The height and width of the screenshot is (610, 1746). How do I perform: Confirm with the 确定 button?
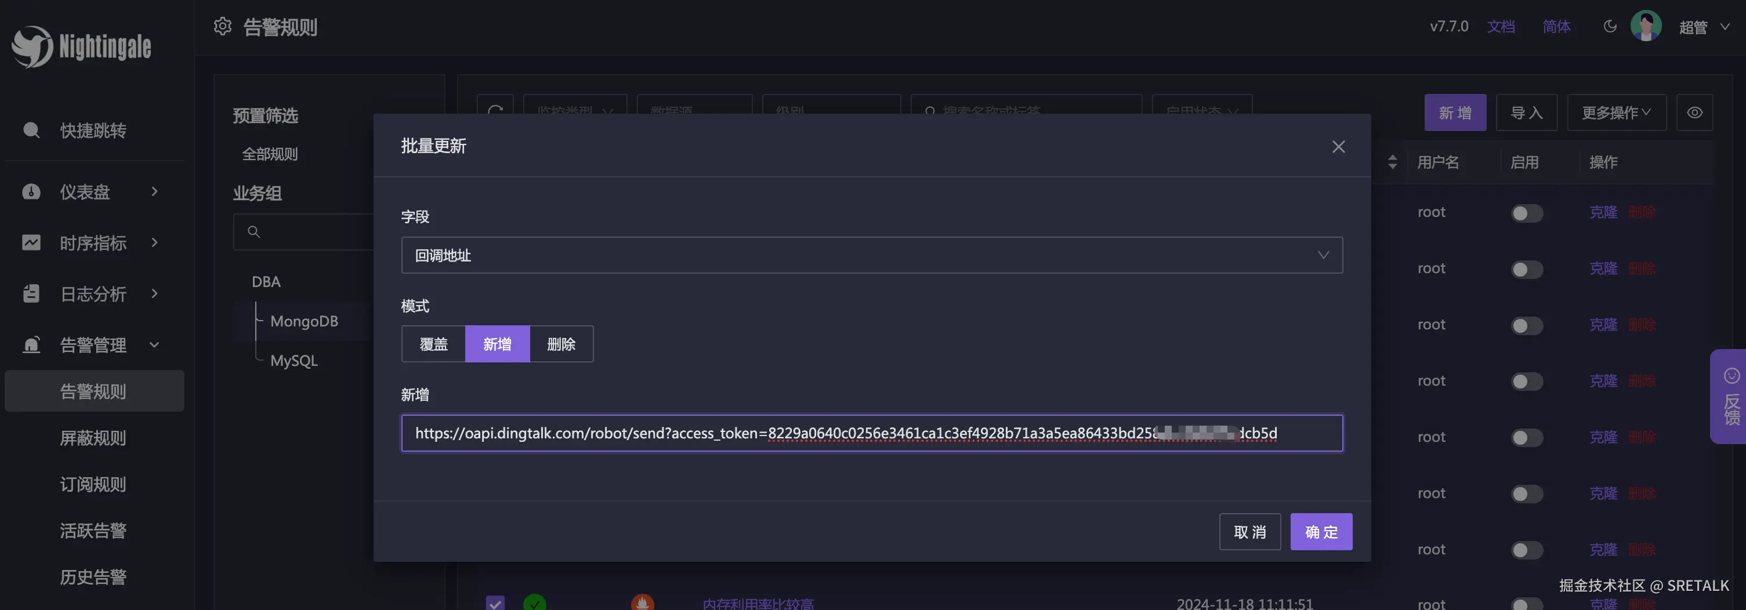tap(1321, 532)
